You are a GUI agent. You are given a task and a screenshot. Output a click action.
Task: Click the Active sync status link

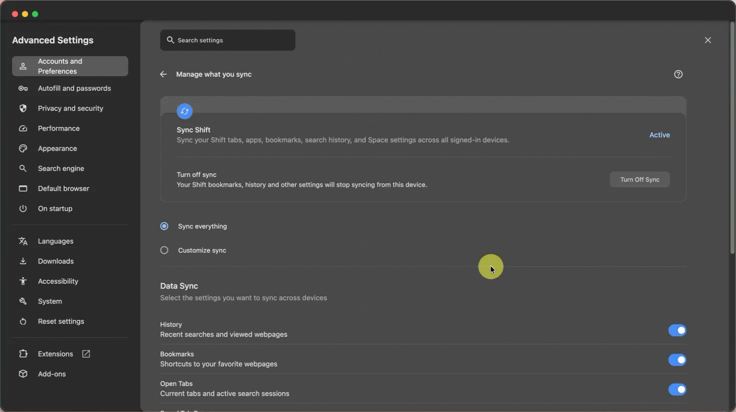coord(659,135)
